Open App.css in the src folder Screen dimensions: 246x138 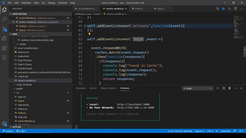[22, 97]
